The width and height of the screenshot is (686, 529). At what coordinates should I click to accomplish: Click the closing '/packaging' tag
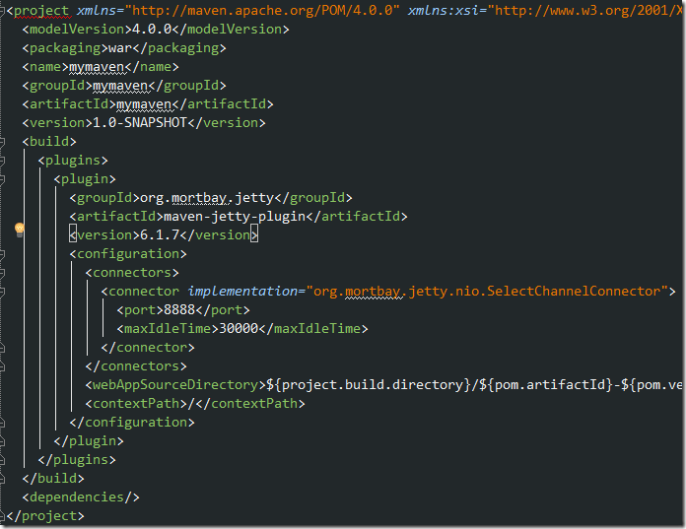tap(179, 48)
